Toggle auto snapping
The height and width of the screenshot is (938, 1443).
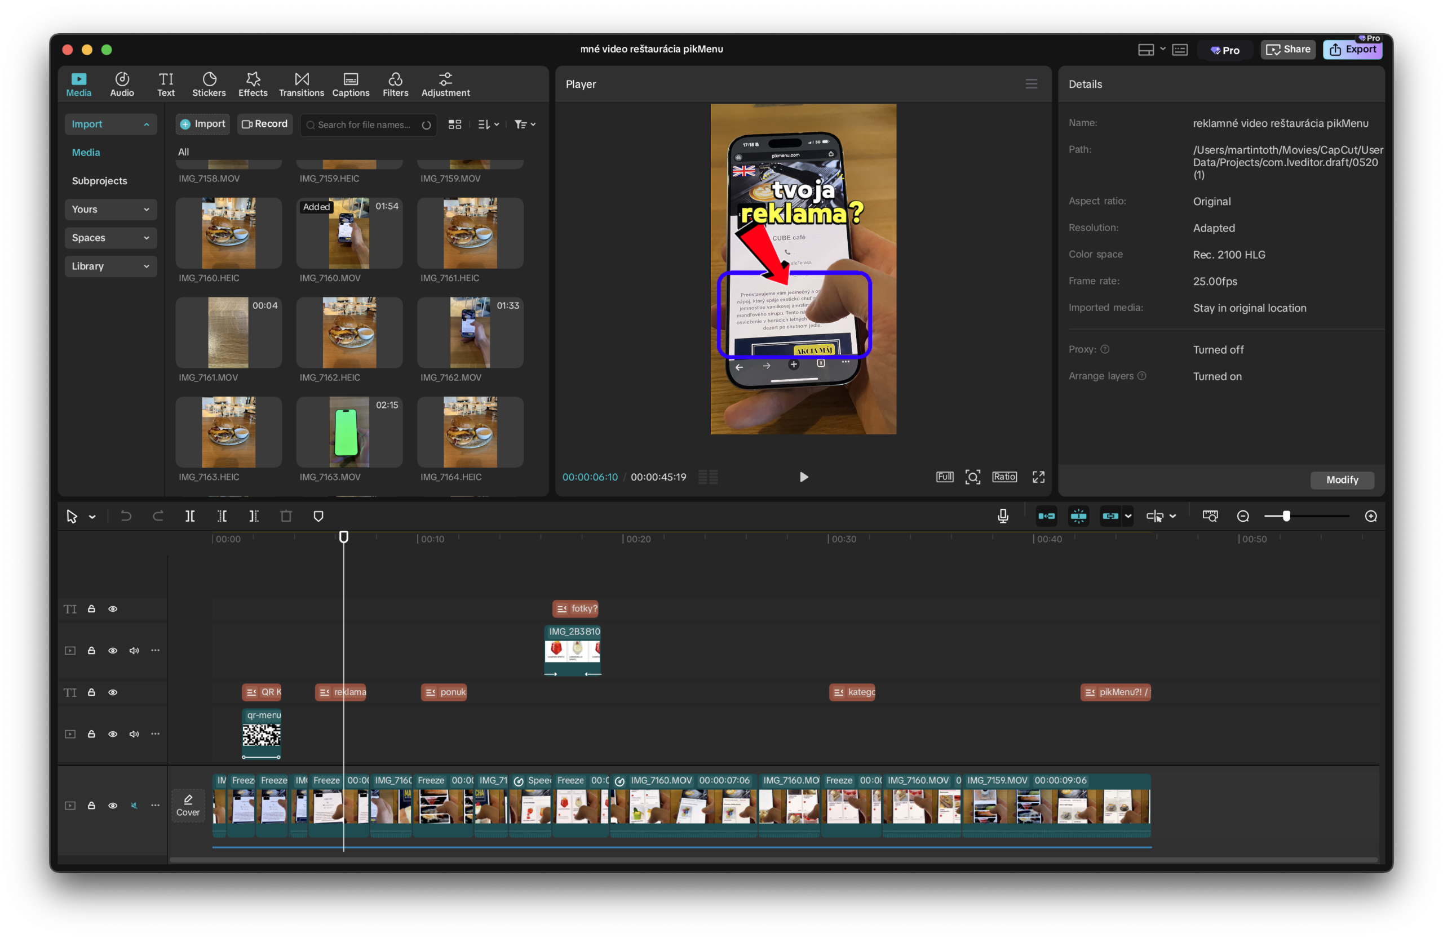[x=1078, y=516]
